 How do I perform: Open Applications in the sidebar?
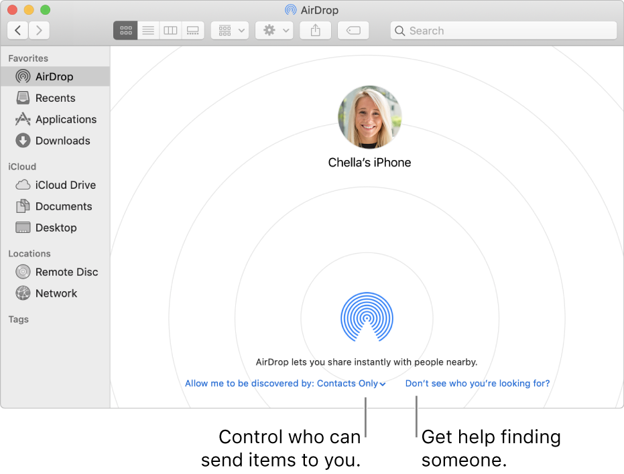point(56,119)
